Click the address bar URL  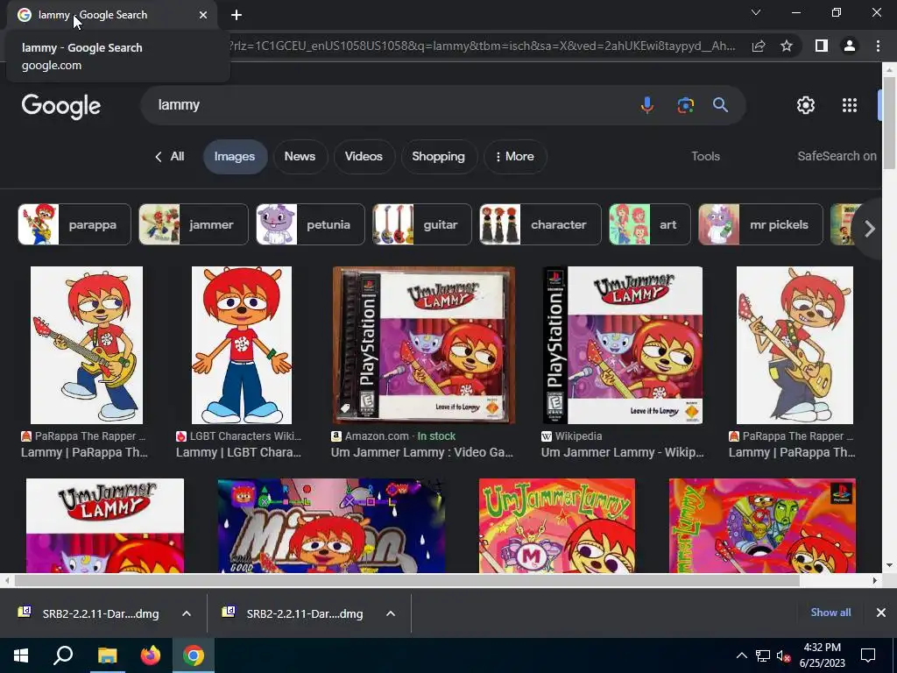(x=482, y=46)
